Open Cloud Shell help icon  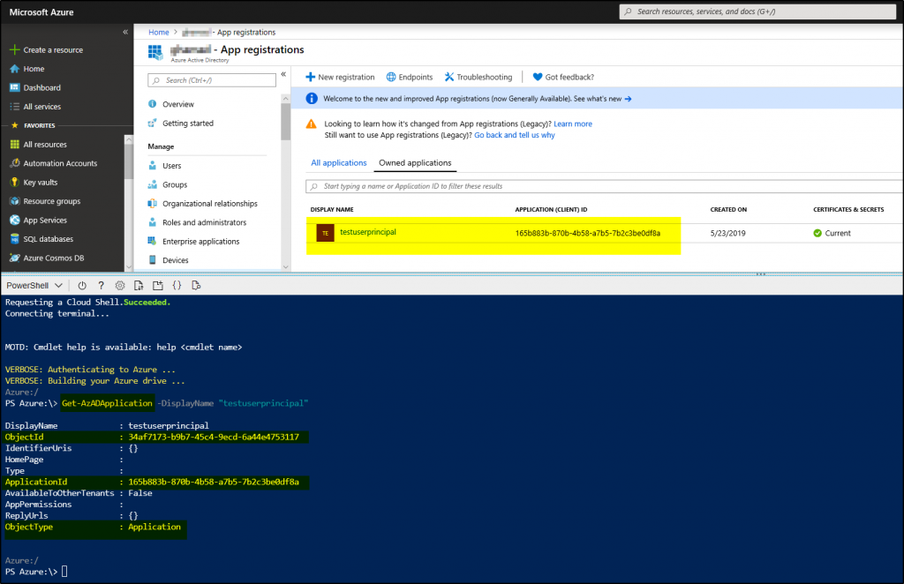(x=101, y=285)
